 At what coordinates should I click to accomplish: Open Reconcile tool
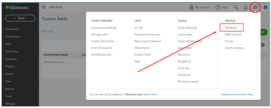coord(184,55)
